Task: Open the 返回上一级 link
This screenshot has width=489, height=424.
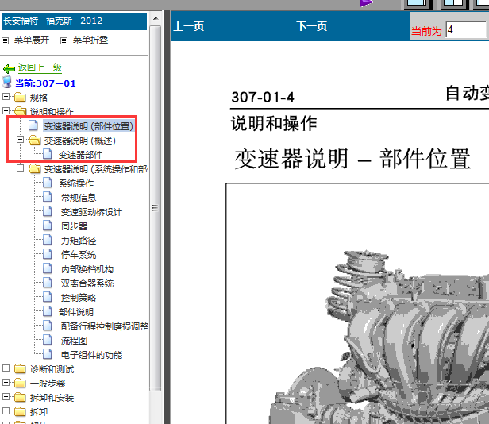Action: coord(40,67)
